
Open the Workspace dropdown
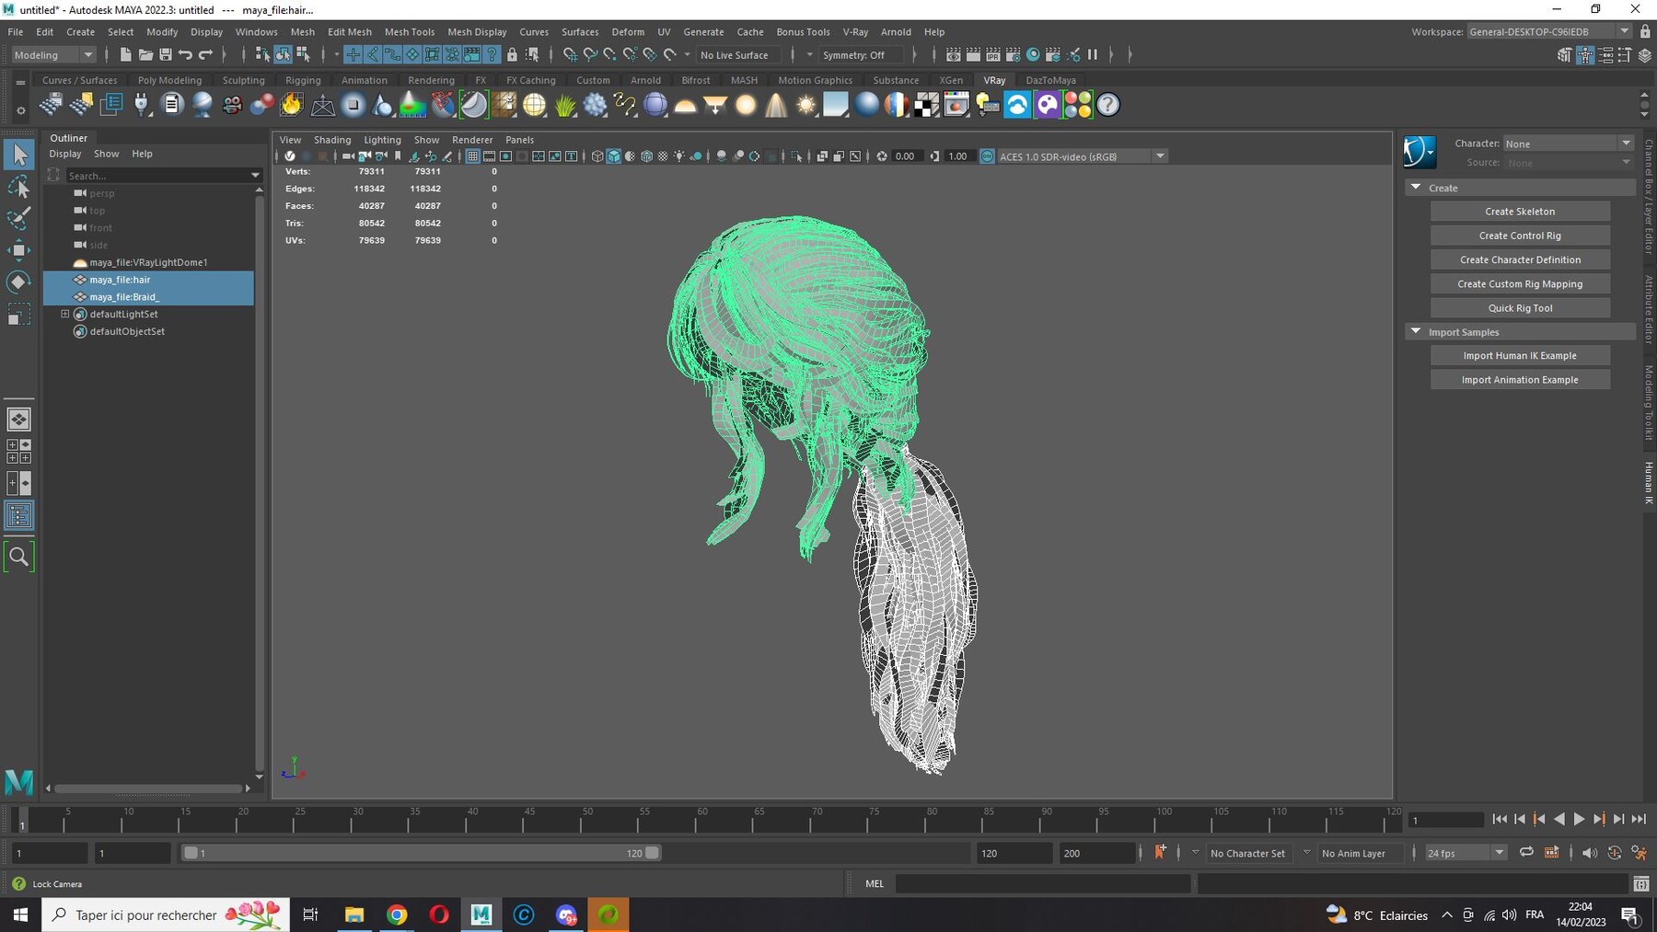(1549, 31)
